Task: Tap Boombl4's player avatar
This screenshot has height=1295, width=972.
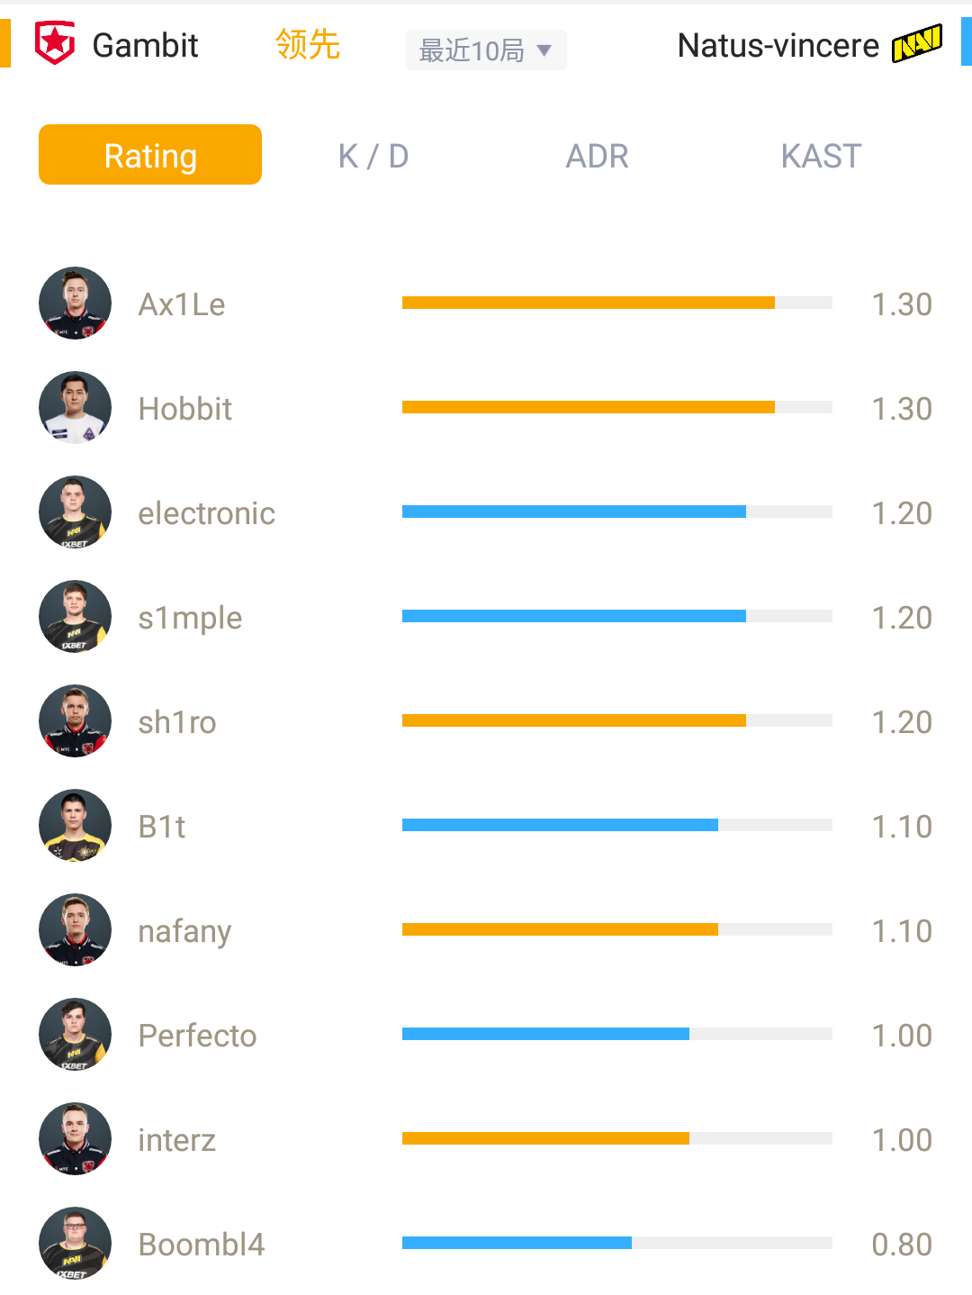Action: pyautogui.click(x=76, y=1244)
